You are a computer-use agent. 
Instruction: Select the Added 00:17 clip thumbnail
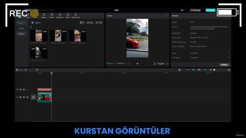click(39, 53)
